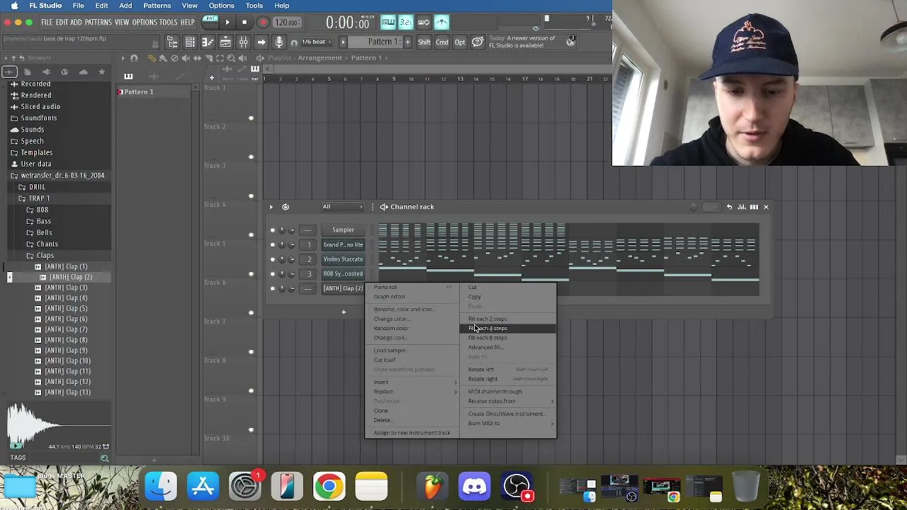Viewport: 907px width, 510px height.
Task: Expand the Replace submenu
Action: coord(416,392)
